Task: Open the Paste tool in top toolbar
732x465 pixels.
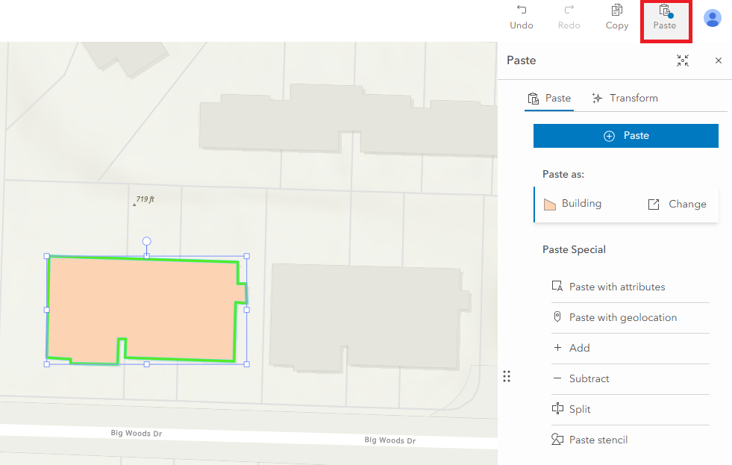Action: point(664,17)
